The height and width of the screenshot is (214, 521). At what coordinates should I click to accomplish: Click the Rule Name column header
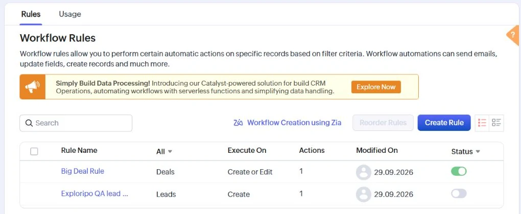(x=79, y=150)
